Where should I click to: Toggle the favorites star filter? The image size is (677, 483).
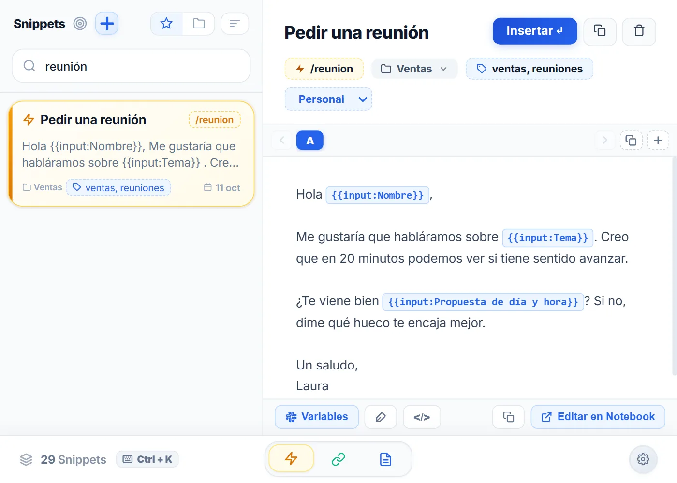coord(166,24)
